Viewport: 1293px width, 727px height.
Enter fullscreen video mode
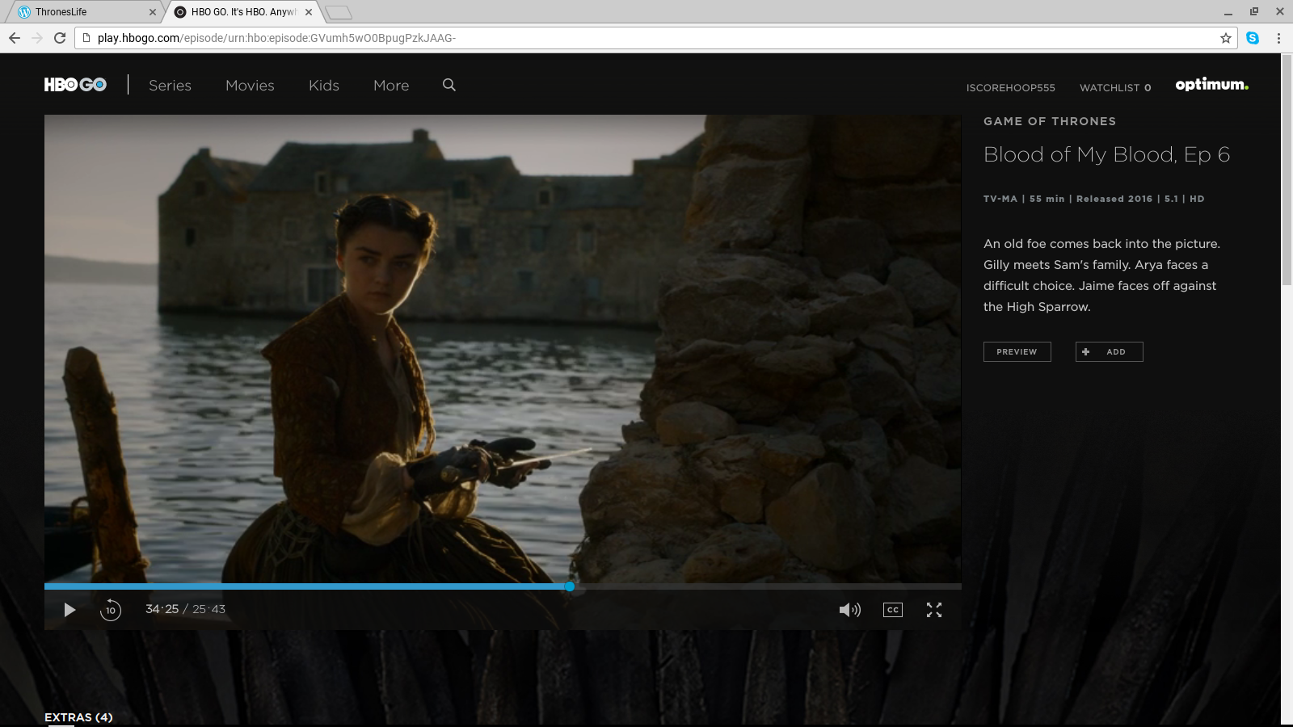click(x=934, y=610)
